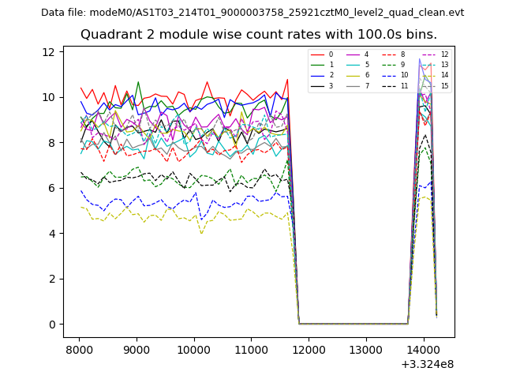
Task: Select the blue dashed legend entry 10
Action: point(390,75)
